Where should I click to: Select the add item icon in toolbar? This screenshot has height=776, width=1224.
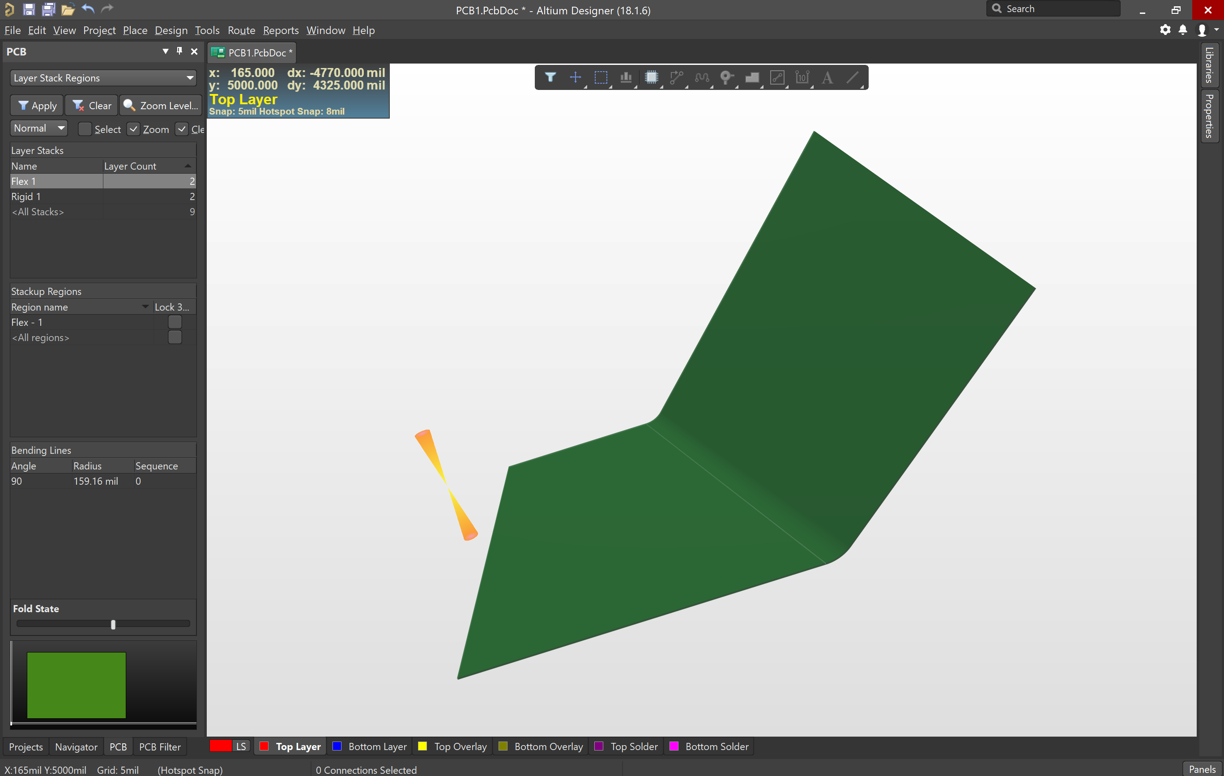click(x=576, y=78)
